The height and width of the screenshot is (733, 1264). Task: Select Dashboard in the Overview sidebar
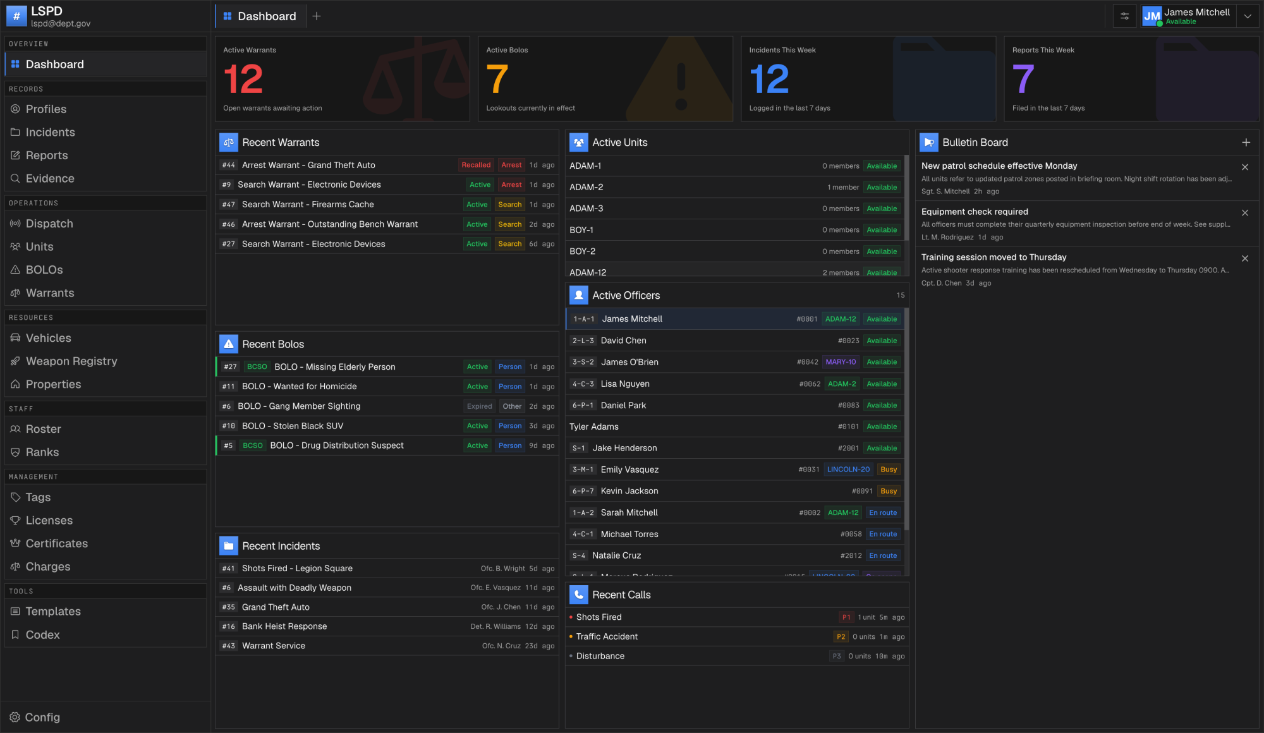pos(106,64)
